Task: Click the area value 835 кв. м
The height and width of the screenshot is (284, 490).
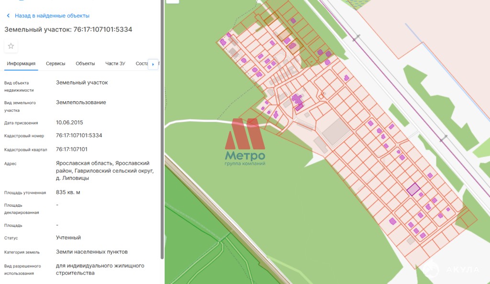Action: [68, 192]
